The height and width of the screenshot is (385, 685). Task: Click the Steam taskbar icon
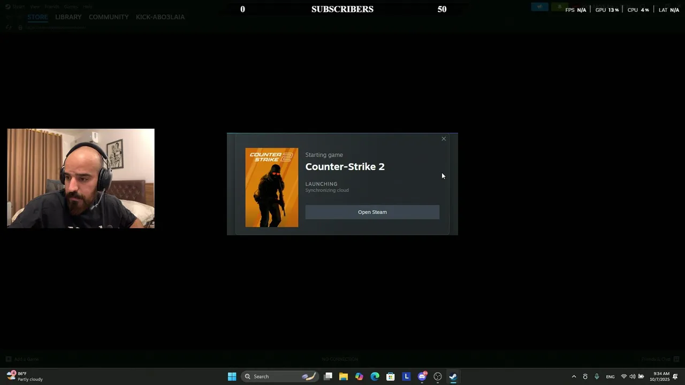pyautogui.click(x=453, y=376)
